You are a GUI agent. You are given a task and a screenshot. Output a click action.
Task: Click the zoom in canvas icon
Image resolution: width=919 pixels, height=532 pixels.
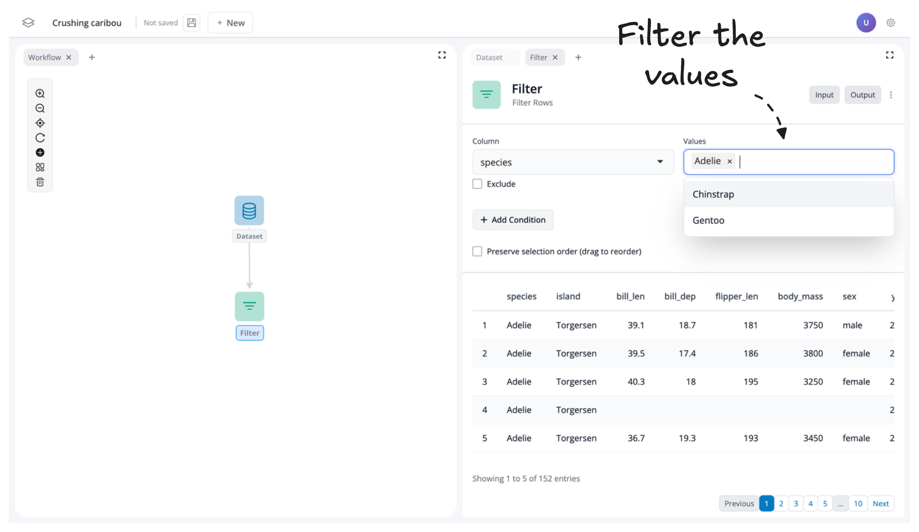tap(40, 94)
